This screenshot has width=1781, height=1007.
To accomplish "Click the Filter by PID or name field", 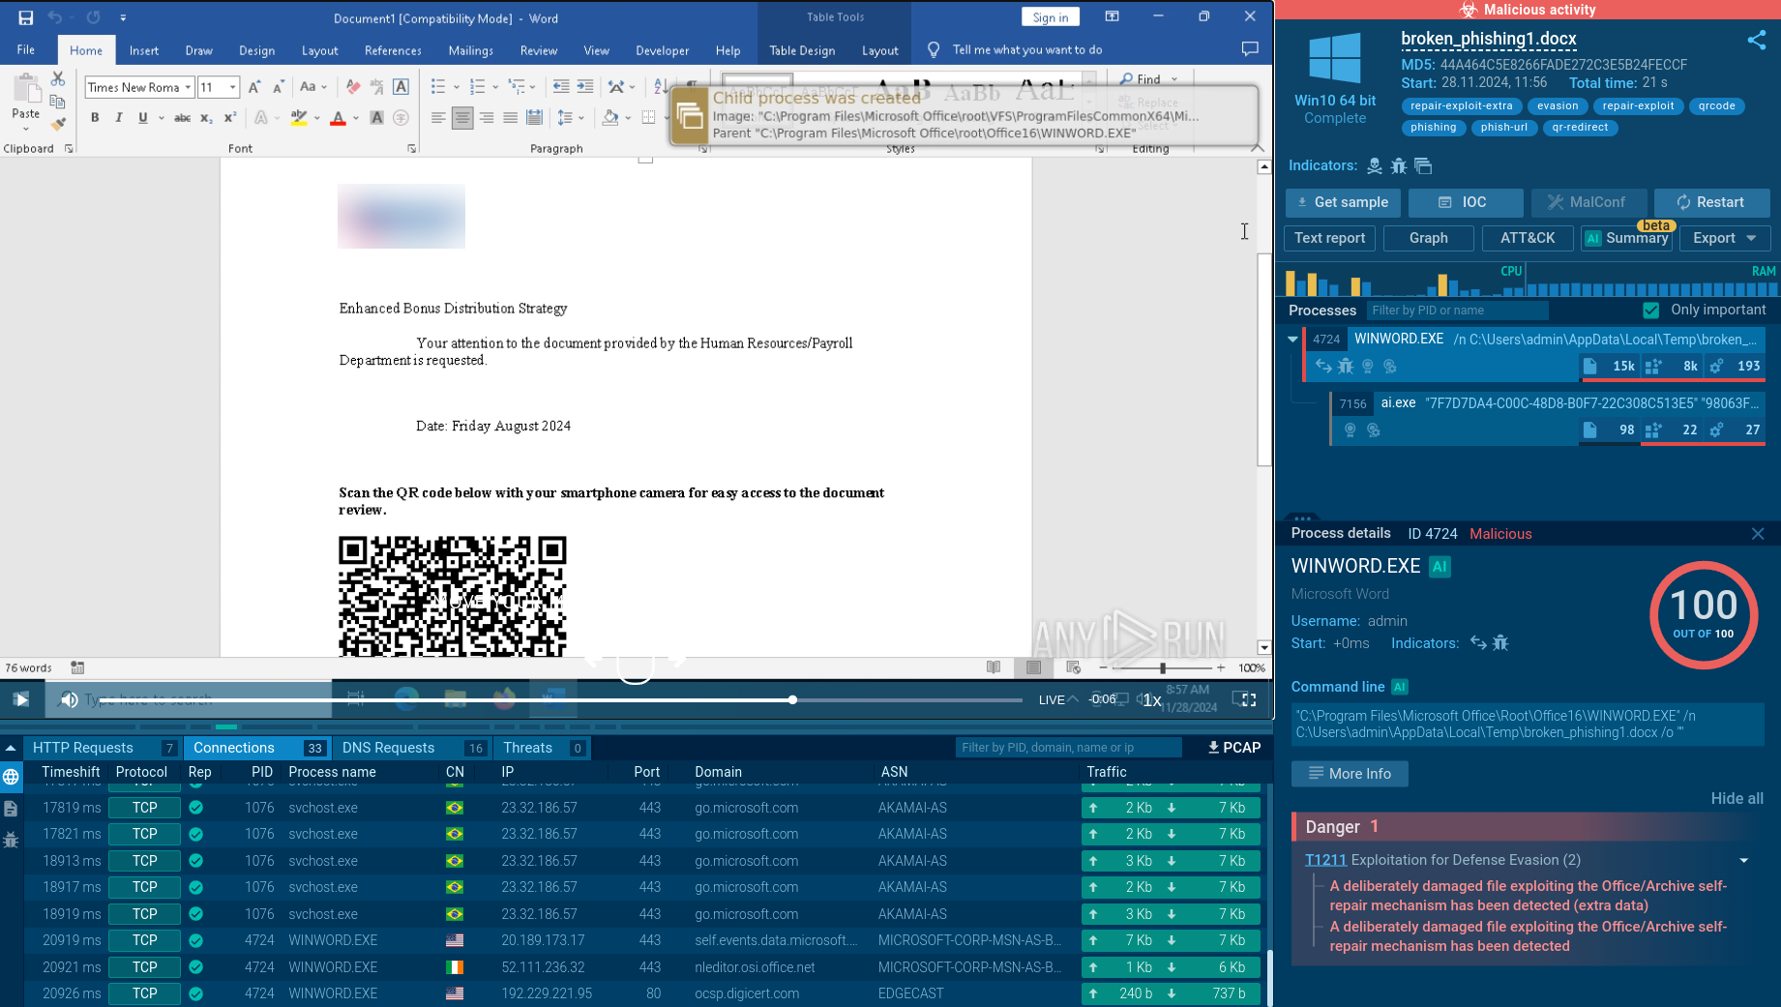I will tap(1456, 311).
